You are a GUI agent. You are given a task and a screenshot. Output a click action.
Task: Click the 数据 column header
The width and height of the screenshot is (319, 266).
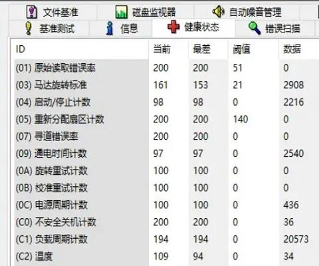(299, 49)
